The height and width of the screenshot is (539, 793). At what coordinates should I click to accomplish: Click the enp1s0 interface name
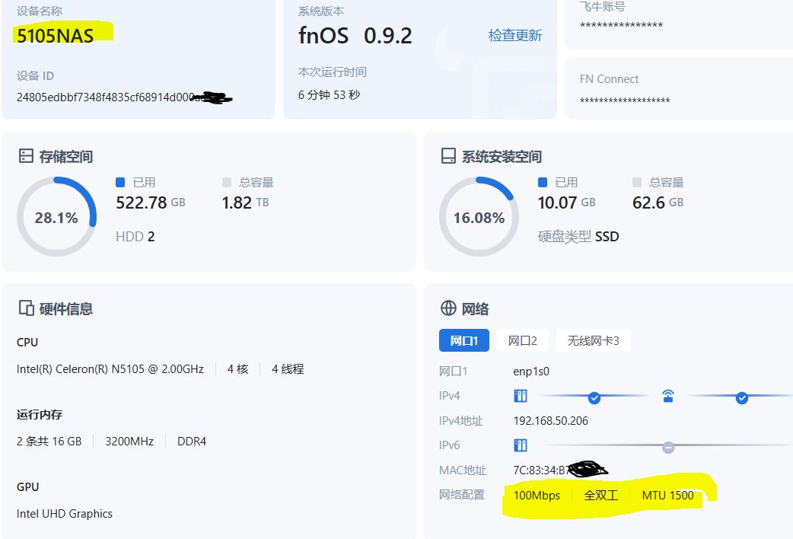[x=531, y=372]
